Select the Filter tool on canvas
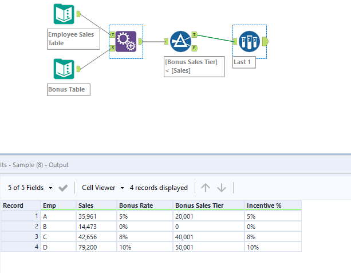 (180, 41)
